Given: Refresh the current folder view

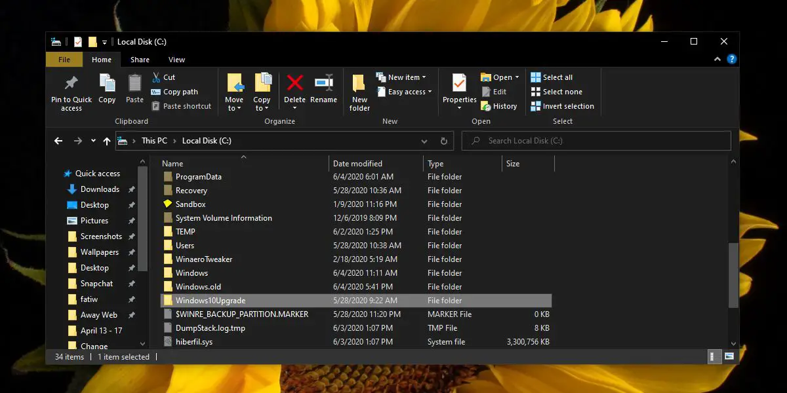Looking at the screenshot, I should tap(444, 141).
